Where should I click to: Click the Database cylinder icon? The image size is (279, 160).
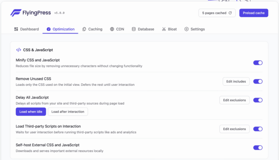(x=134, y=29)
